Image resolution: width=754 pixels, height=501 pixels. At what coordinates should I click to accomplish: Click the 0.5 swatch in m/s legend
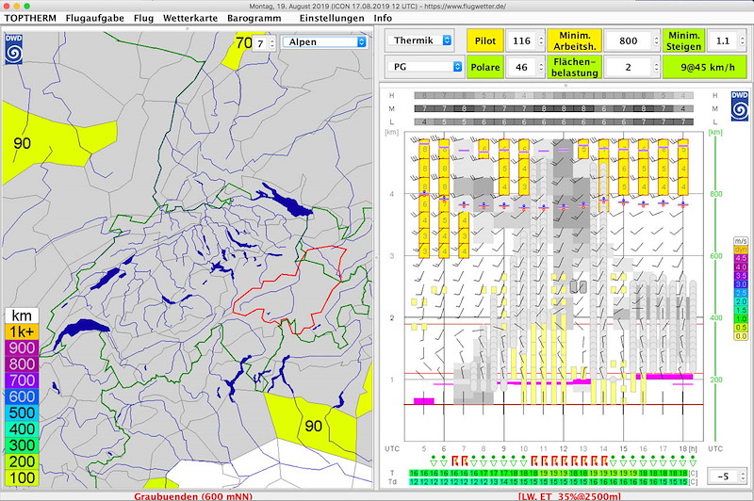tap(741, 328)
